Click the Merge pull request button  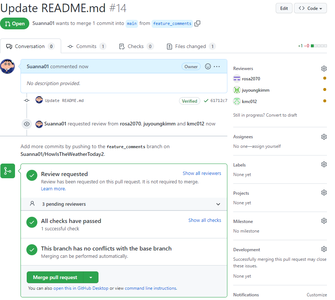coord(55,278)
